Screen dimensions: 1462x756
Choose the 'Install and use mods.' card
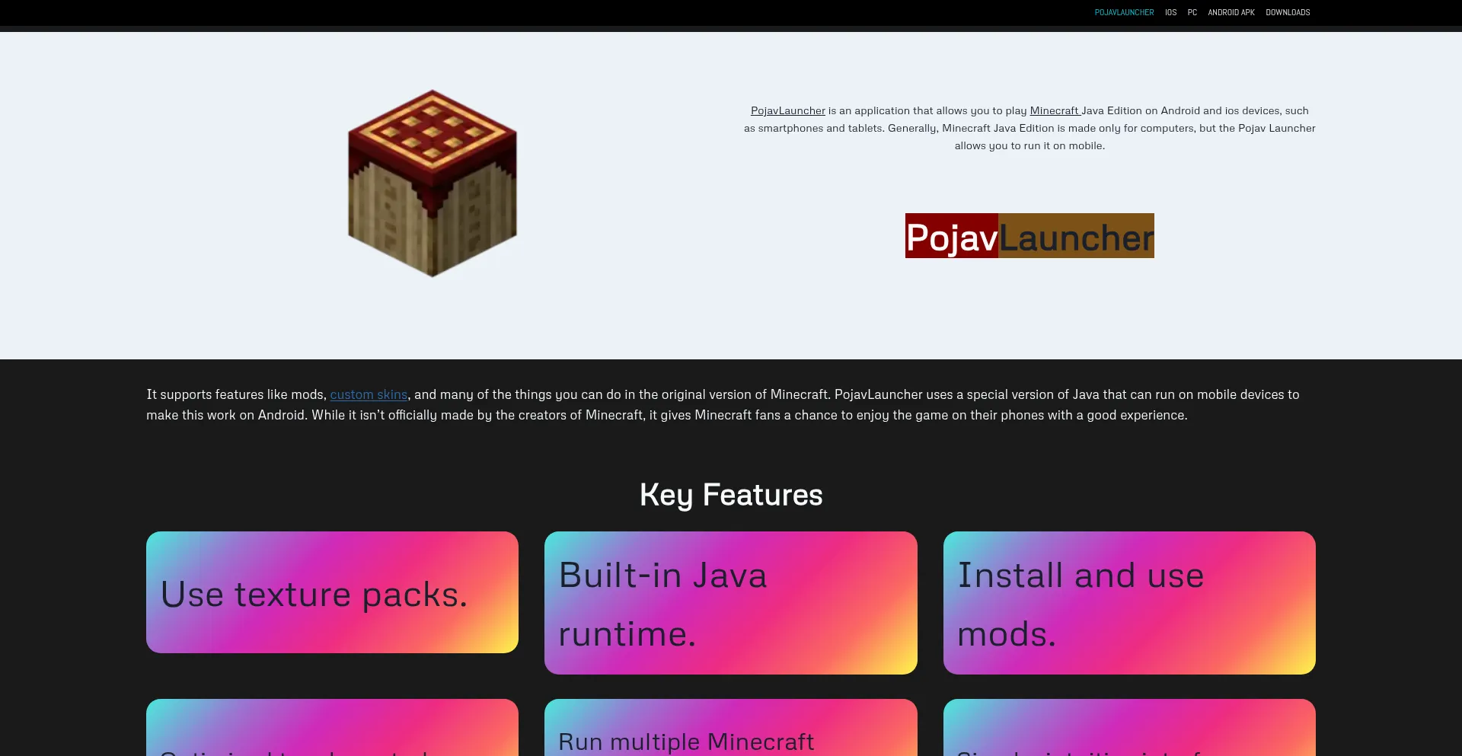pyautogui.click(x=1128, y=603)
